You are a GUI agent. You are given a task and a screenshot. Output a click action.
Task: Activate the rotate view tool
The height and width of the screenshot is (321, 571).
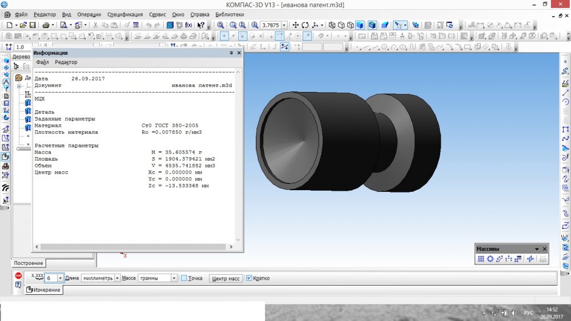click(305, 25)
